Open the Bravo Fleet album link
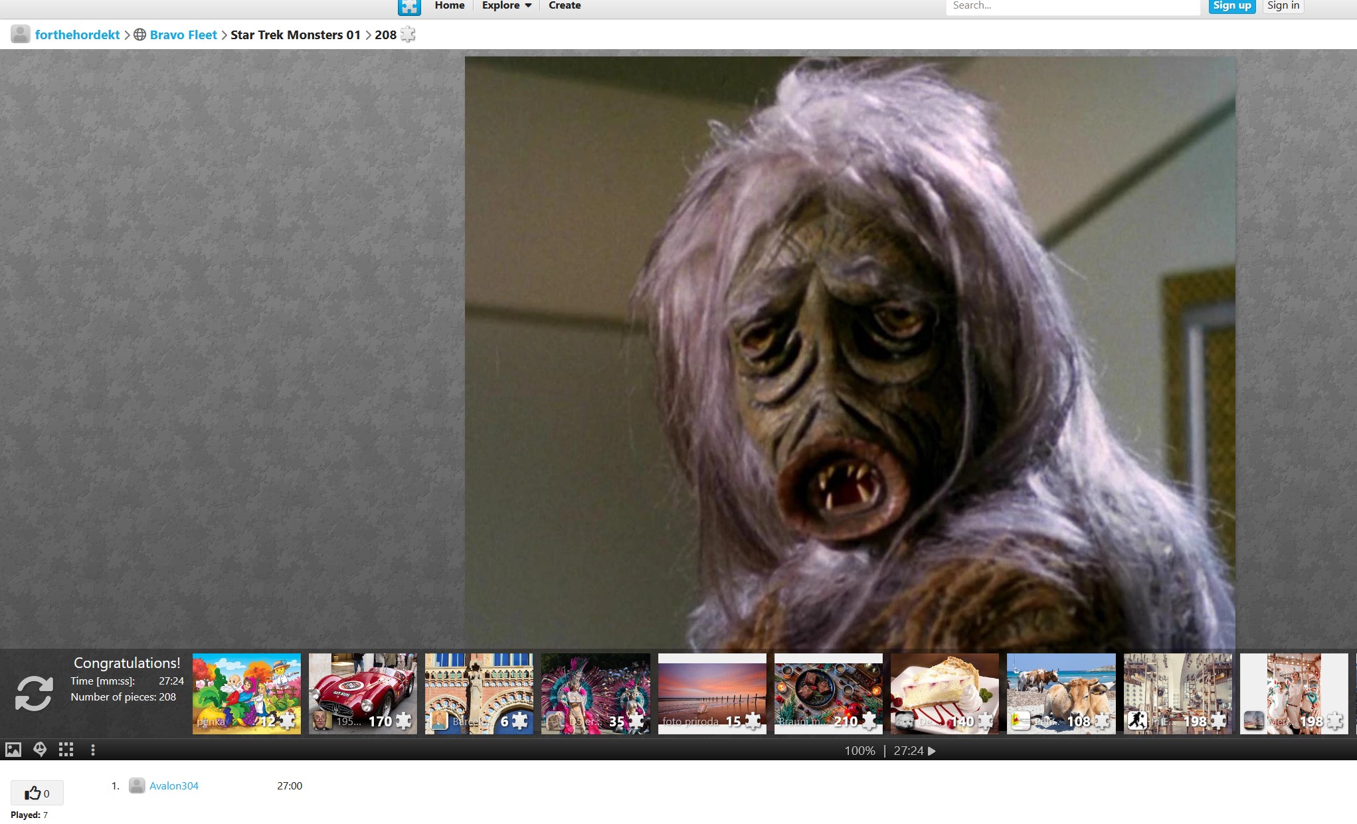 pos(183,35)
